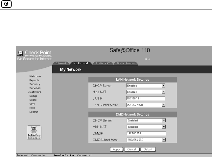Open VPN in the sidebar
212x157 pixels.
(x=32, y=104)
